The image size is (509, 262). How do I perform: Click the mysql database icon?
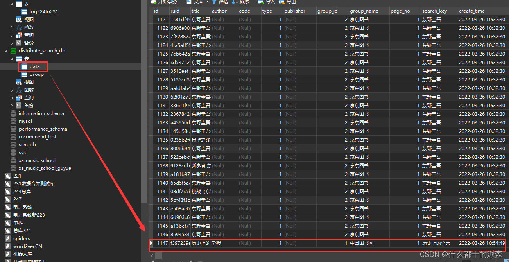click(13, 121)
